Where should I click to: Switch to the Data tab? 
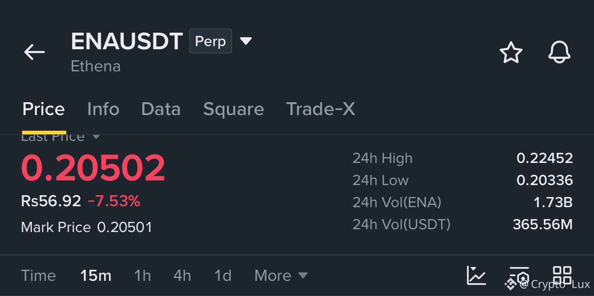click(x=161, y=110)
